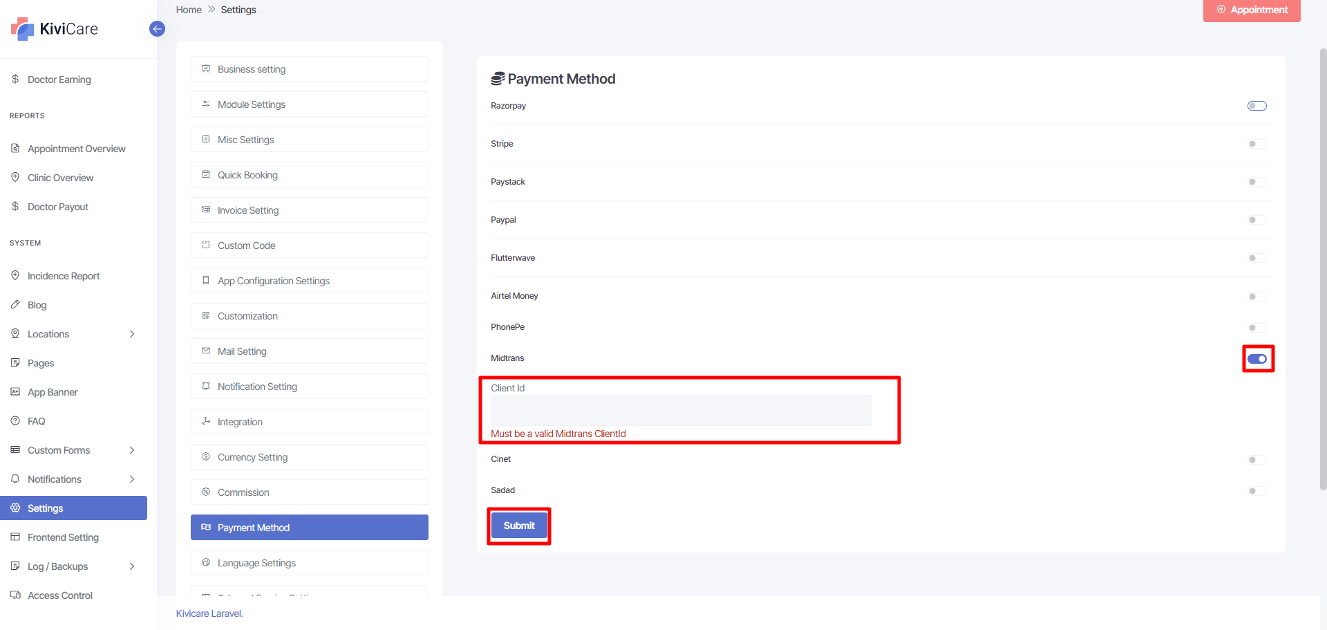Click the Appointment button at top
This screenshot has width=1327, height=630.
[1252, 10]
